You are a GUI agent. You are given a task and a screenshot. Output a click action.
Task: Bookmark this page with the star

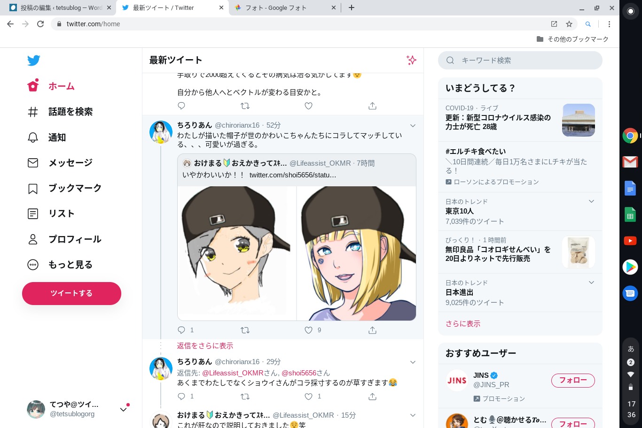(x=569, y=24)
